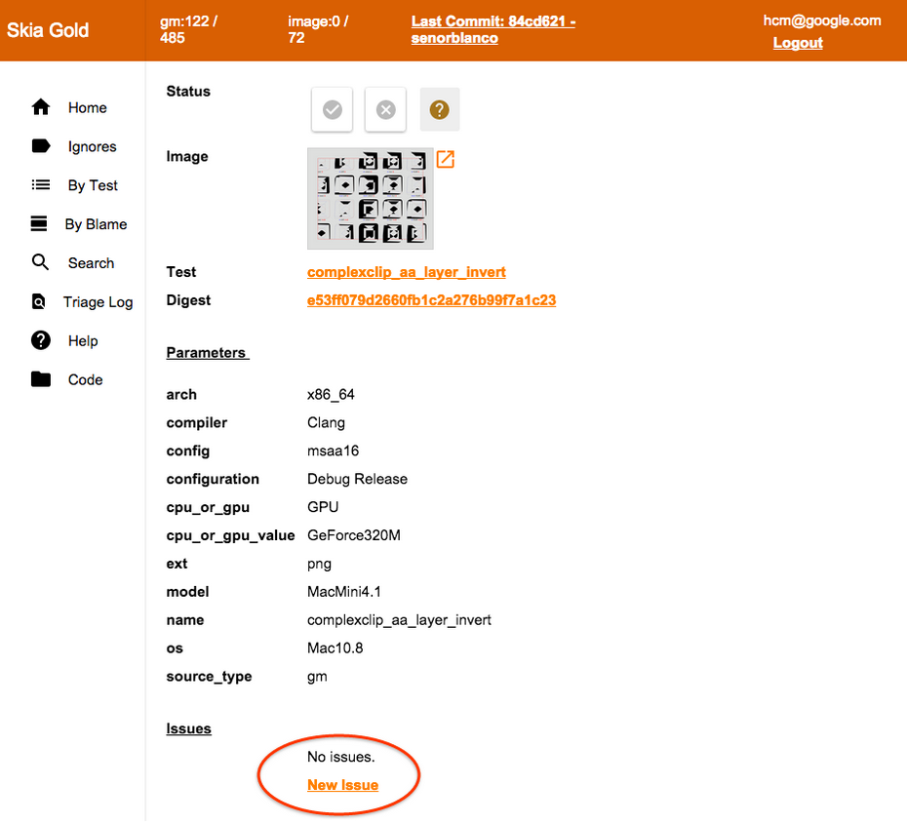Click the New Issue link
This screenshot has height=824, width=907.
click(x=342, y=785)
